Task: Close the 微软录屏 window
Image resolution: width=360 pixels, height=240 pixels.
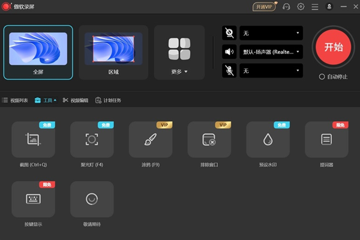Action: (x=356, y=7)
